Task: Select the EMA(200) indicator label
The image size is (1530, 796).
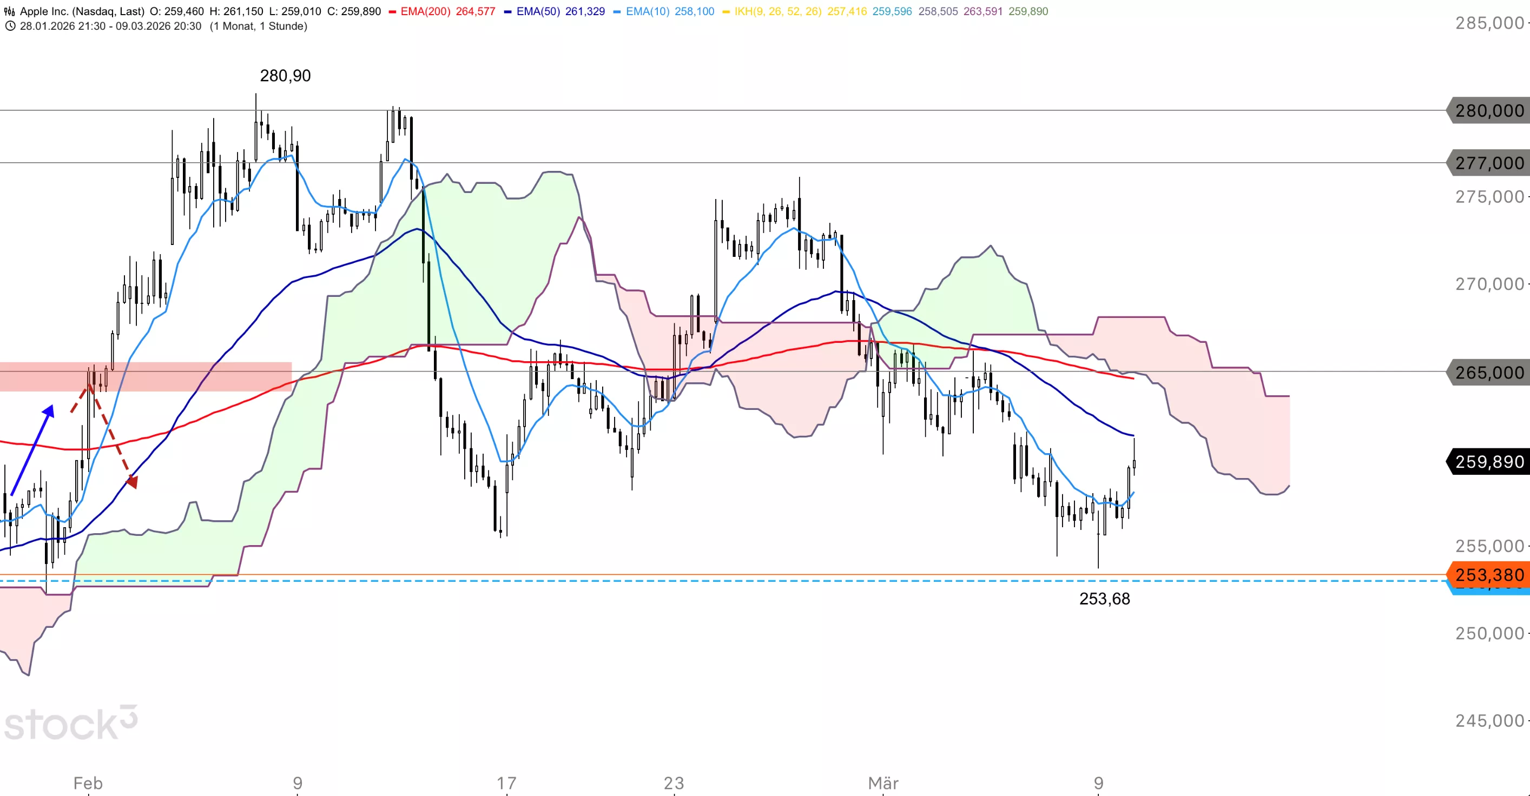Action: point(425,11)
